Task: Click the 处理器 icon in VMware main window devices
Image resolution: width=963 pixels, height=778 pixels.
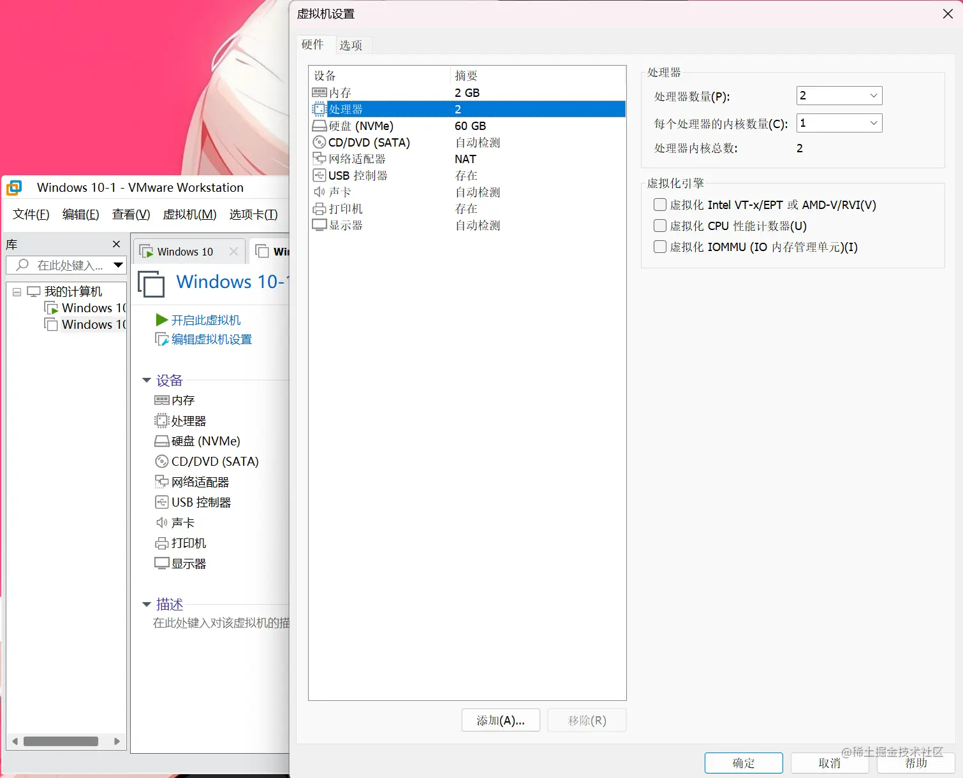Action: pos(162,421)
